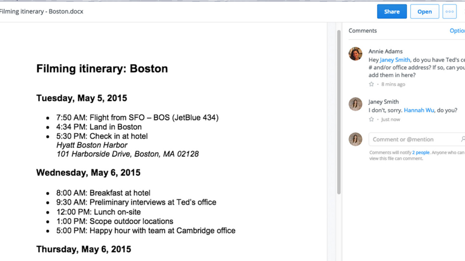Open the more options ellipsis menu

pyautogui.click(x=449, y=12)
